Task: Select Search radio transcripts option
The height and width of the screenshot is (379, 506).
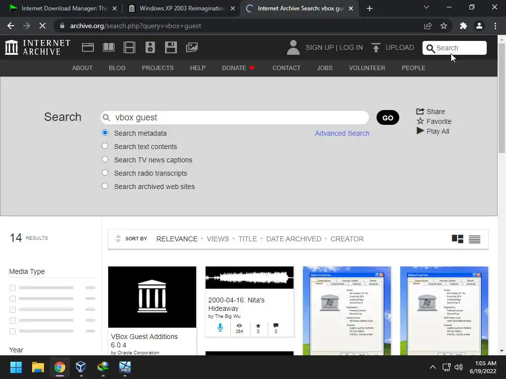Action: 105,172
